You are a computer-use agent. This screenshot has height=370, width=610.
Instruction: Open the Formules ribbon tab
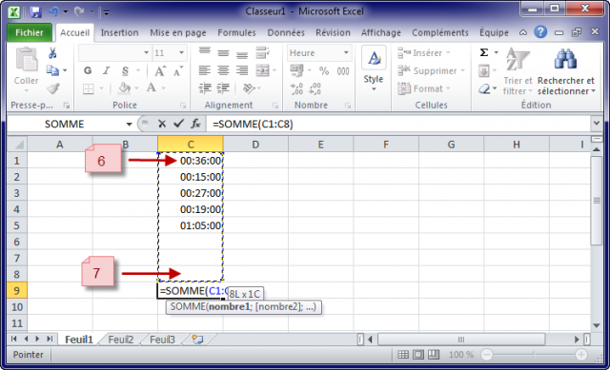click(236, 32)
